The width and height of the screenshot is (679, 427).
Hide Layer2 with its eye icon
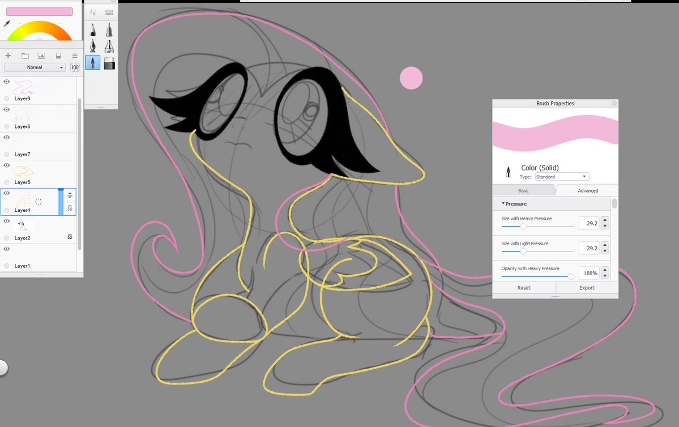6,221
